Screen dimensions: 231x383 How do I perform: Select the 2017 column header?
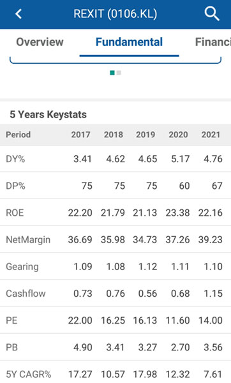[x=80, y=135]
